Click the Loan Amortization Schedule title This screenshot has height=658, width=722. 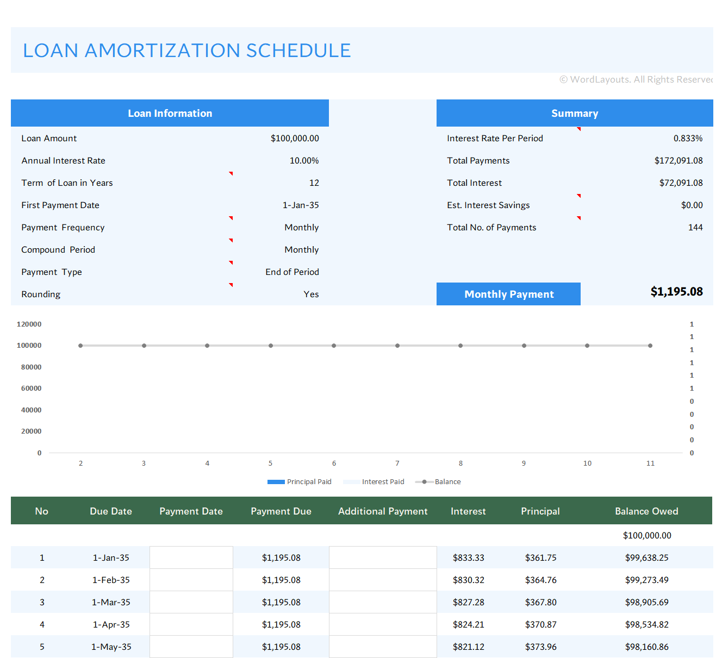click(186, 51)
